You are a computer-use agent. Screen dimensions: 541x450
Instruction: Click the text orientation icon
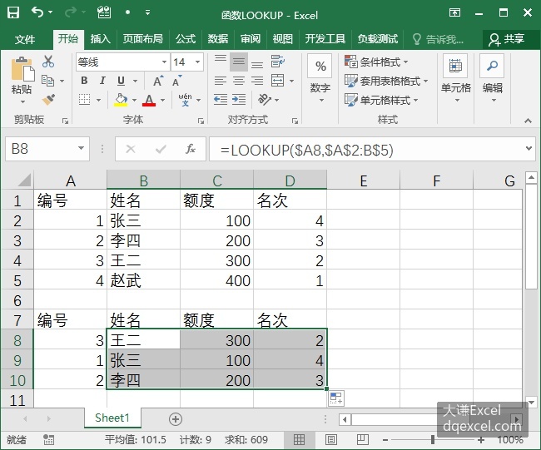point(265,100)
